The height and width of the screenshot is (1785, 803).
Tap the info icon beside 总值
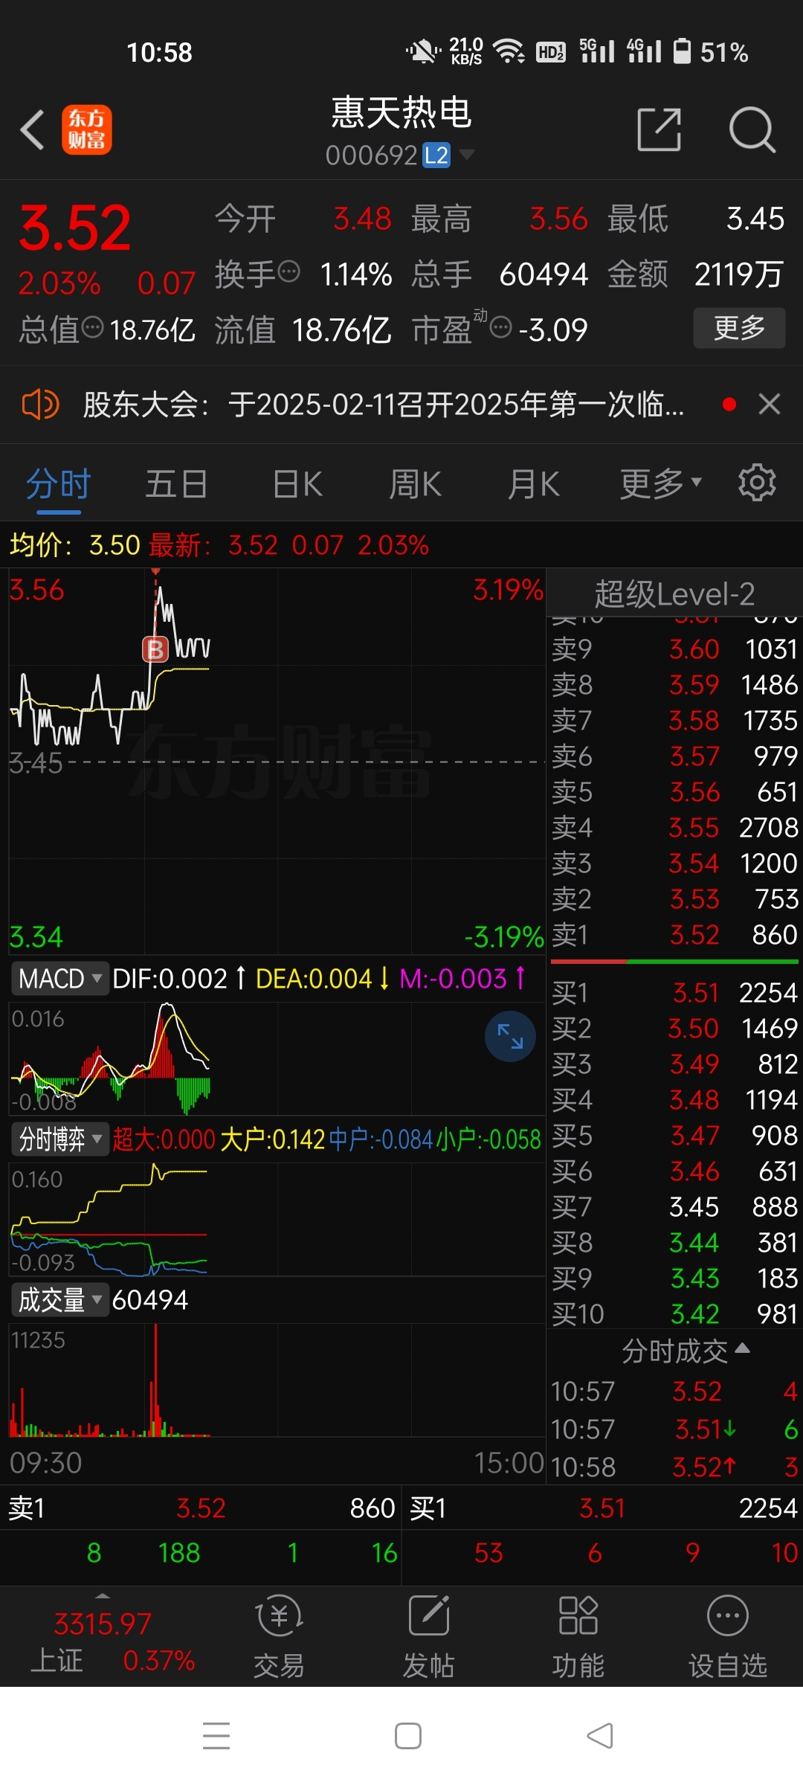[92, 327]
